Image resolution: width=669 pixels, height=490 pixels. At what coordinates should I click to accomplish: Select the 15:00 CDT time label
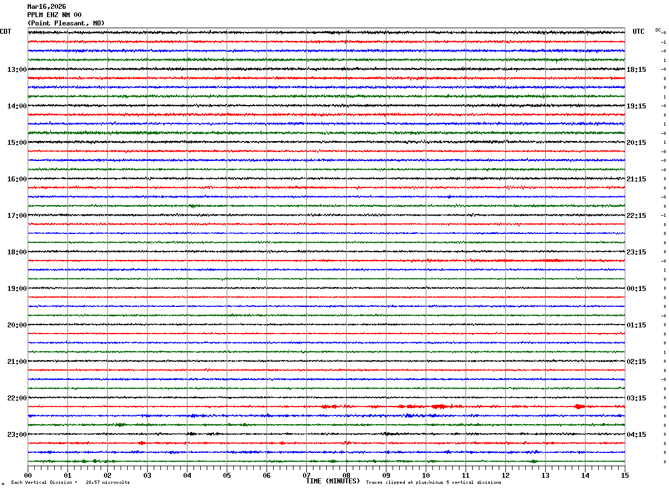[17, 143]
